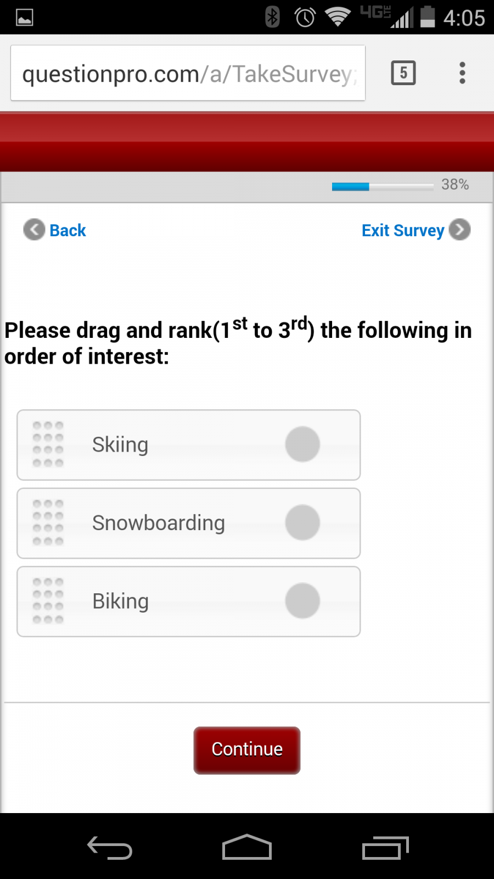Select the Skiing list item
Image resolution: width=494 pixels, height=879 pixels.
[189, 445]
